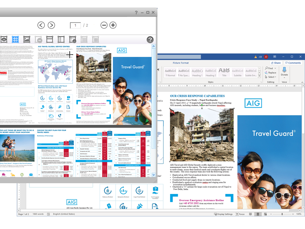
Task: Apply the No Spacing style
Action: (x=184, y=73)
